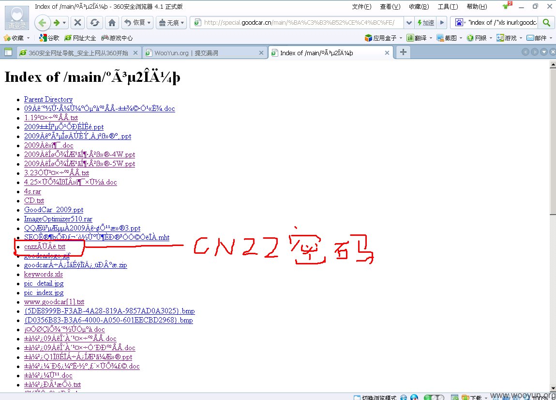The image size is (556, 400).
Task: Open the cnzz password txt link
Action: [45, 247]
